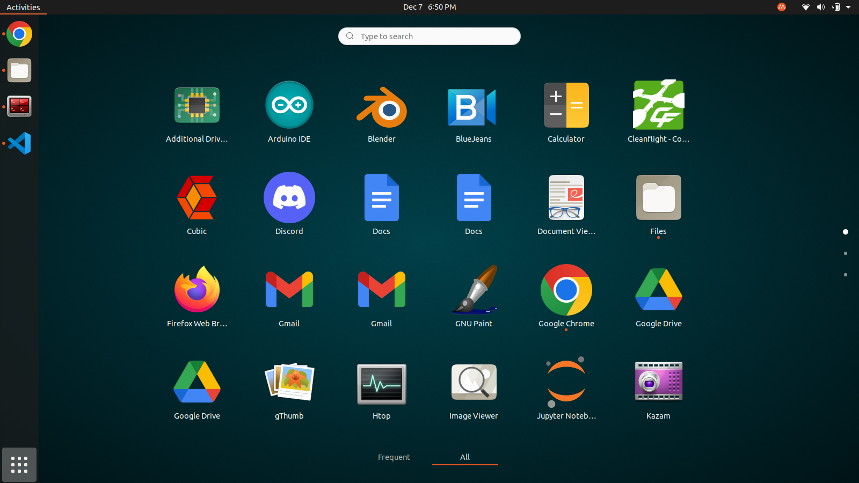Select the All tab
The width and height of the screenshot is (859, 483).
[x=465, y=457]
